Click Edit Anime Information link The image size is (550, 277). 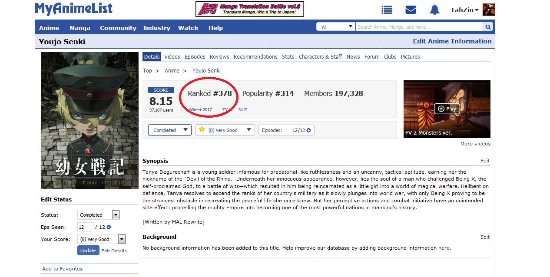[x=452, y=41]
